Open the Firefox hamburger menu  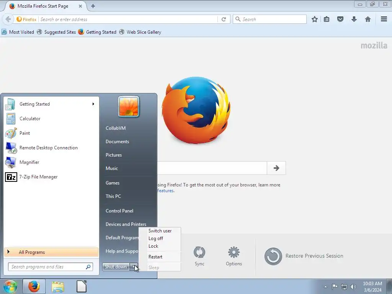384,19
